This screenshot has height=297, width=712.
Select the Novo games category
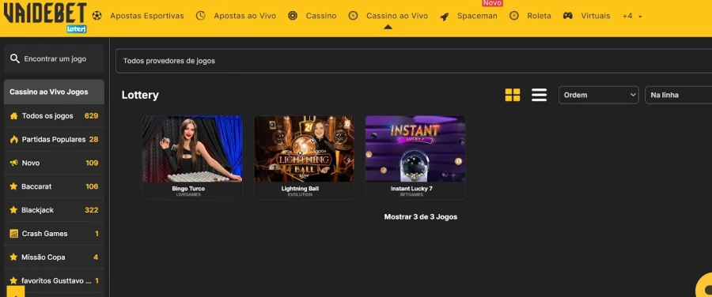click(54, 163)
